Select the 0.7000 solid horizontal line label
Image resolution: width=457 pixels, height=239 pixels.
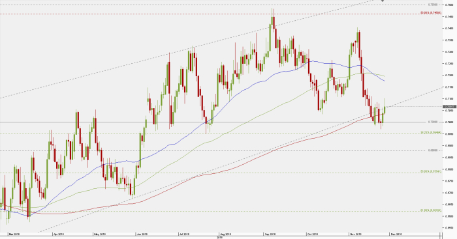433,122
